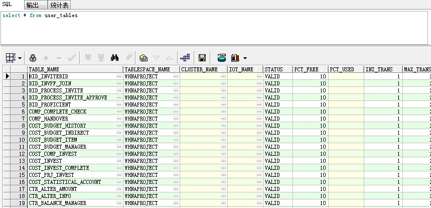This screenshot has height=208, width=431.
Task: Open IOT name ellipsis button in row 10
Action: 259,140
